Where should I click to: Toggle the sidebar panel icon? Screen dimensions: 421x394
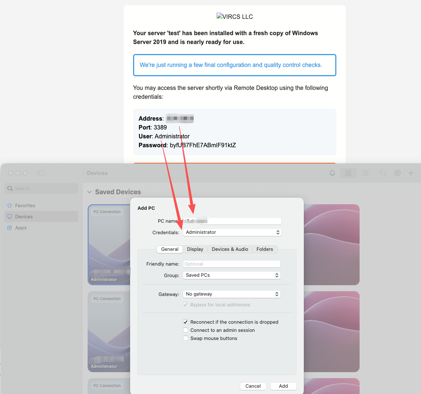pyautogui.click(x=41, y=173)
